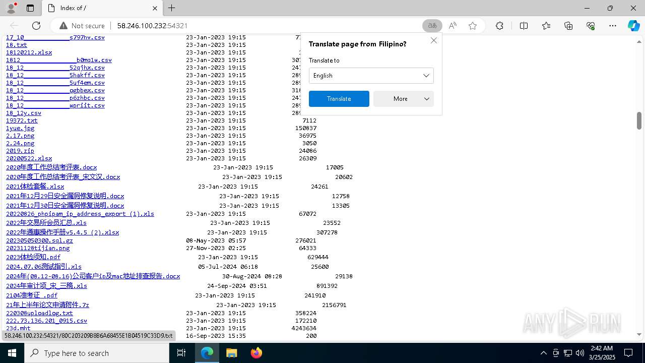Open Browser essentials heart icon
Screen dimensions: 645x363
591,26
